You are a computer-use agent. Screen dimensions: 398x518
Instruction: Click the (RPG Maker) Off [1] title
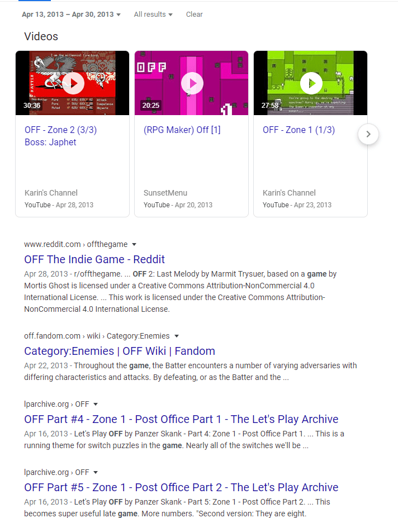click(x=182, y=130)
